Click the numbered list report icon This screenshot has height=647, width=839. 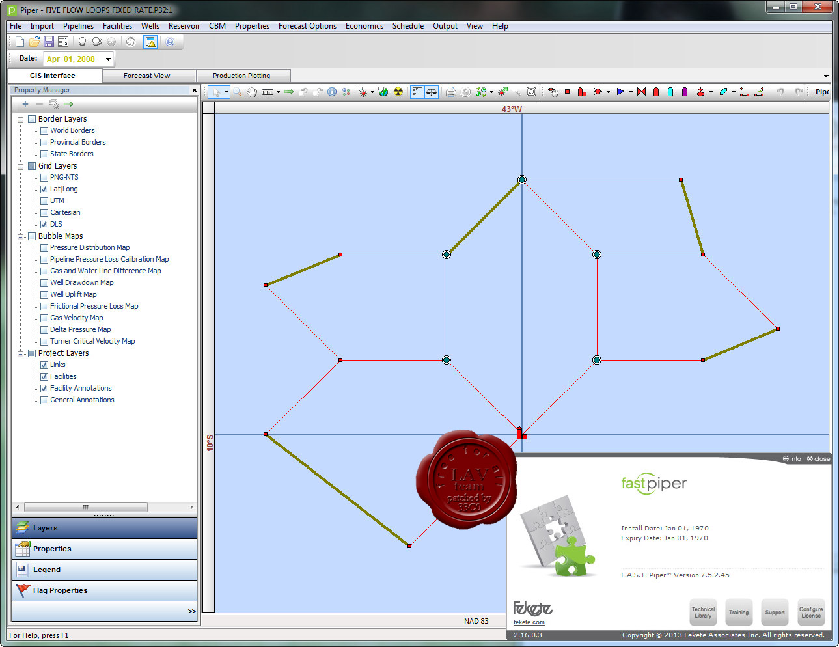[63, 42]
